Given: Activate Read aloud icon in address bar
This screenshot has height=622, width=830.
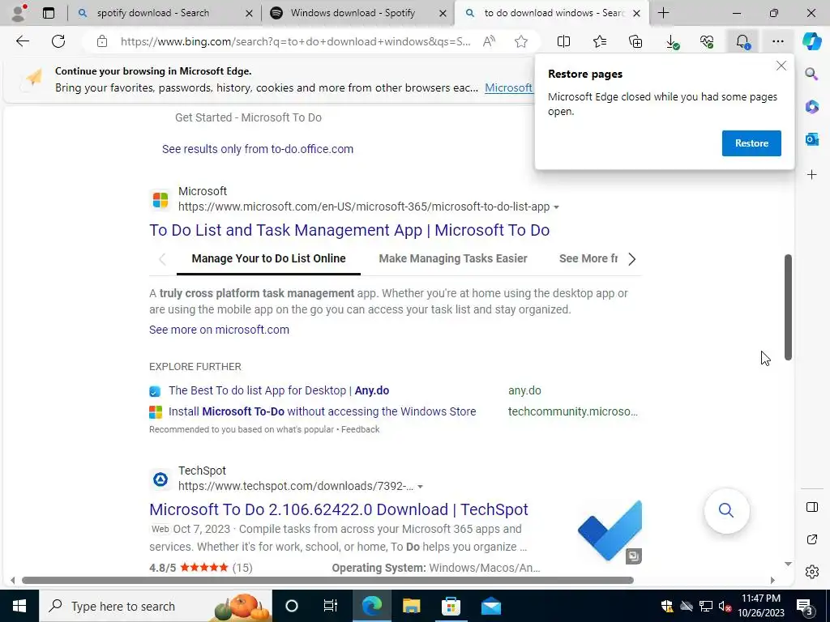Looking at the screenshot, I should pyautogui.click(x=489, y=41).
